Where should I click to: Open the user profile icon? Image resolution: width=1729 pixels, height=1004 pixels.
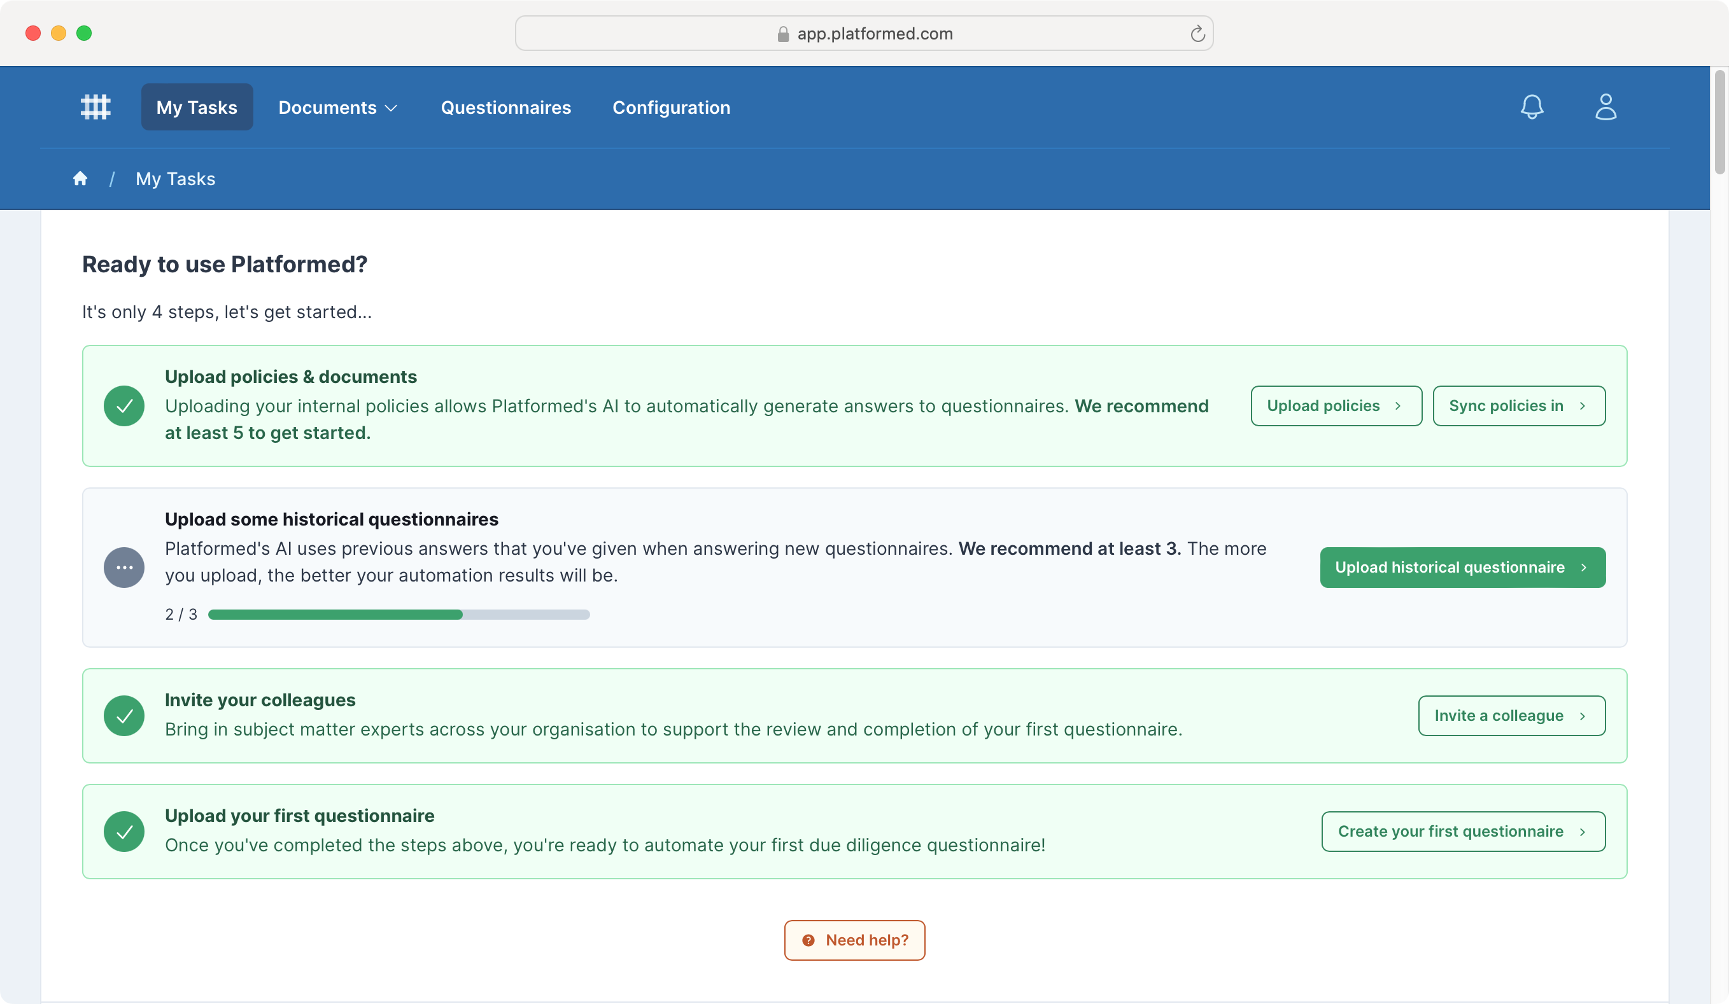[1605, 106]
